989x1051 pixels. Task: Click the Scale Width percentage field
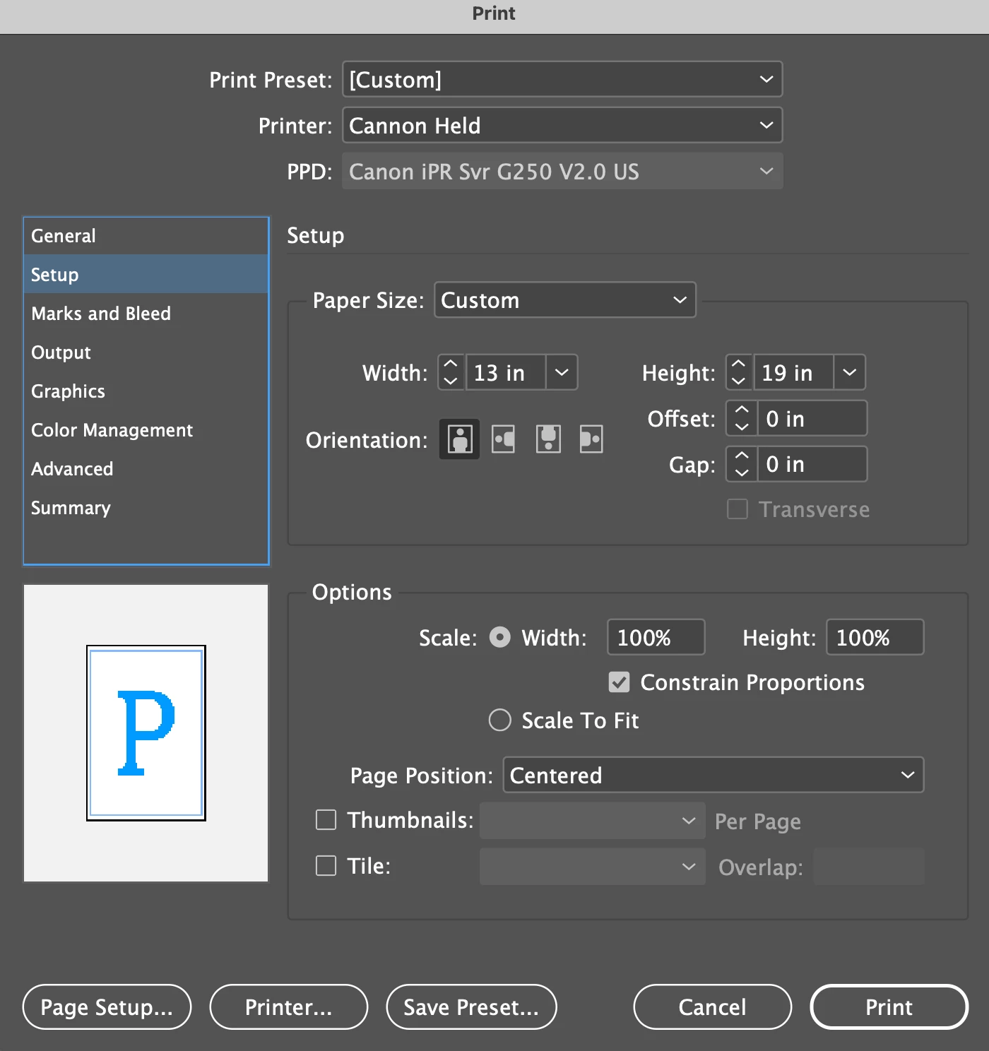[x=656, y=637]
